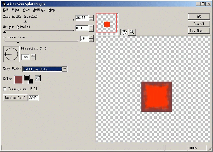Viewport: 213px width, 152px height.
Task: Click the Random Seed button
Action: click(x=15, y=98)
